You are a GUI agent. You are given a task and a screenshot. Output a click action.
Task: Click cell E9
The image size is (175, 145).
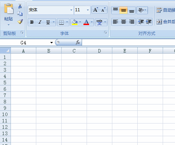pyautogui.click(x=125, y=108)
